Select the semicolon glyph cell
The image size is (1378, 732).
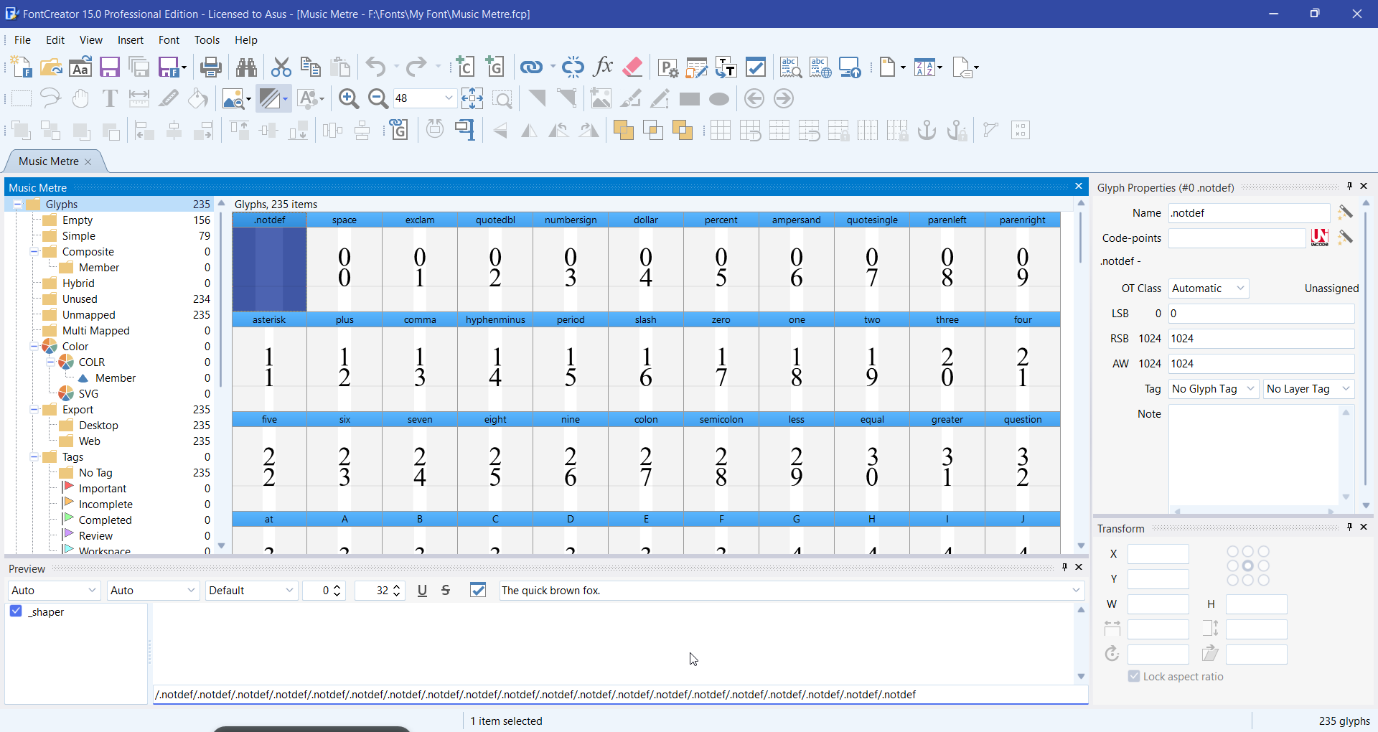721,461
